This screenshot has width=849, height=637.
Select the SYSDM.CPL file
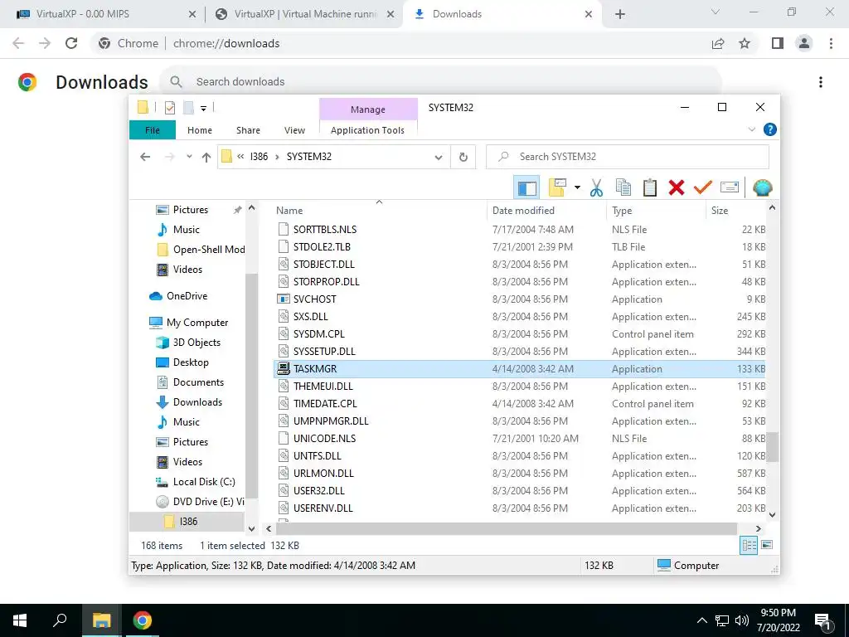(x=520, y=334)
